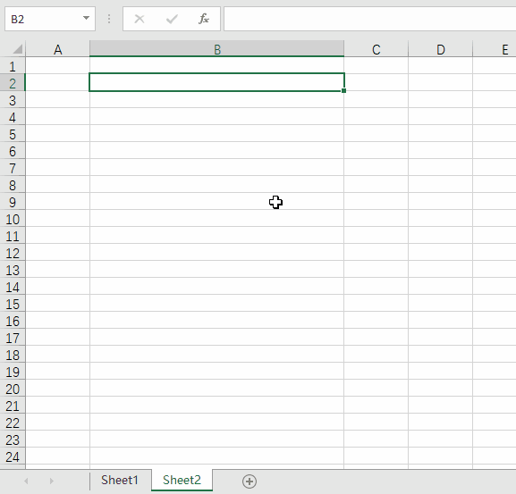Click the next sheet scroll arrow
Viewport: 516px width, 494px height.
(x=51, y=481)
